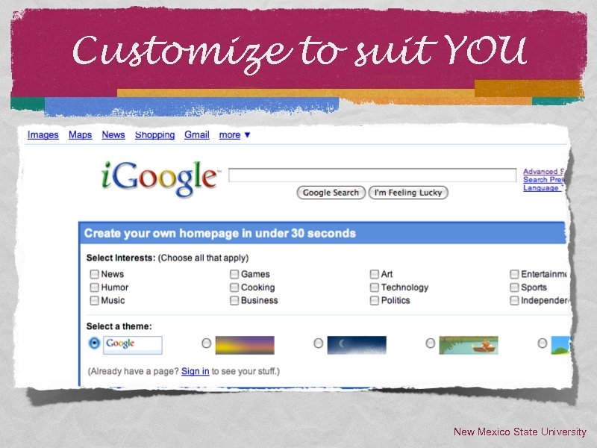Screen dimensions: 597x448
Task: Click into the Google search box
Action: click(372, 175)
